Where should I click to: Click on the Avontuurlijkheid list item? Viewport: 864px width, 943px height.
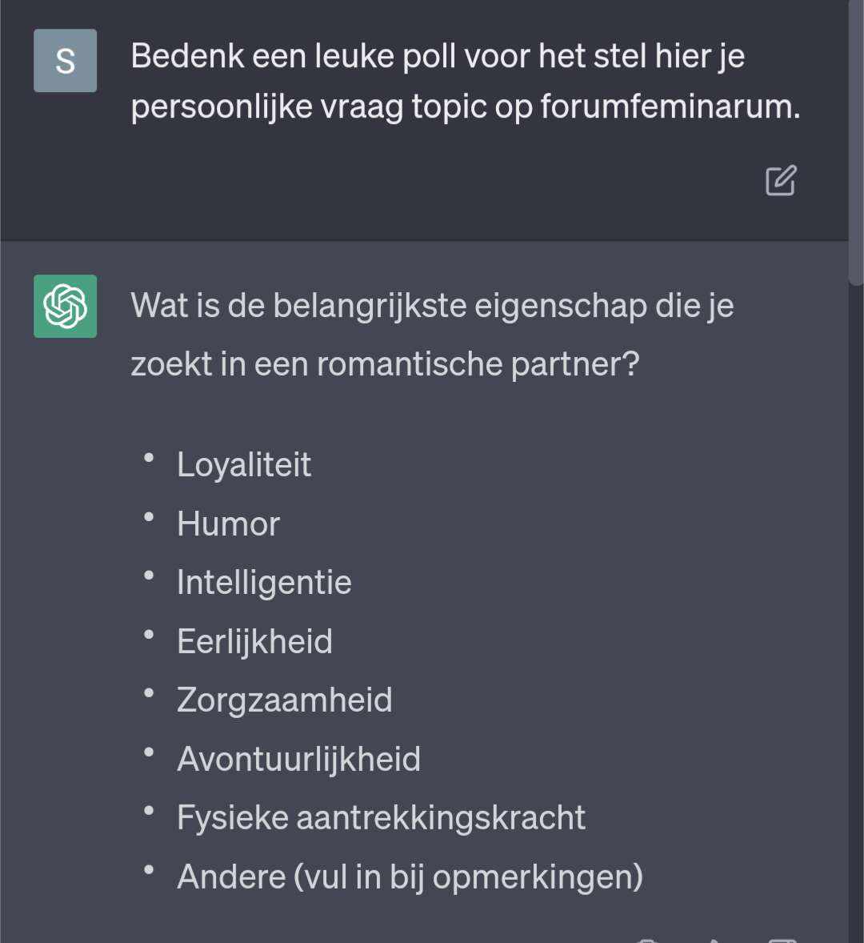pyautogui.click(x=298, y=759)
